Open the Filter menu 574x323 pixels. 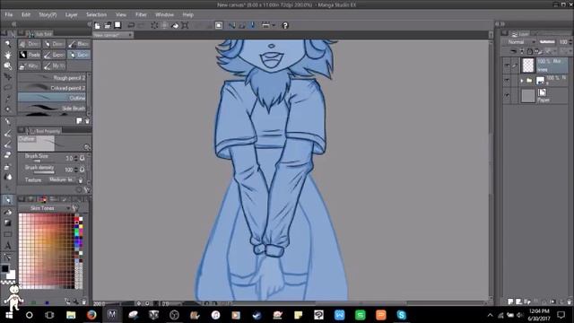tap(141, 14)
